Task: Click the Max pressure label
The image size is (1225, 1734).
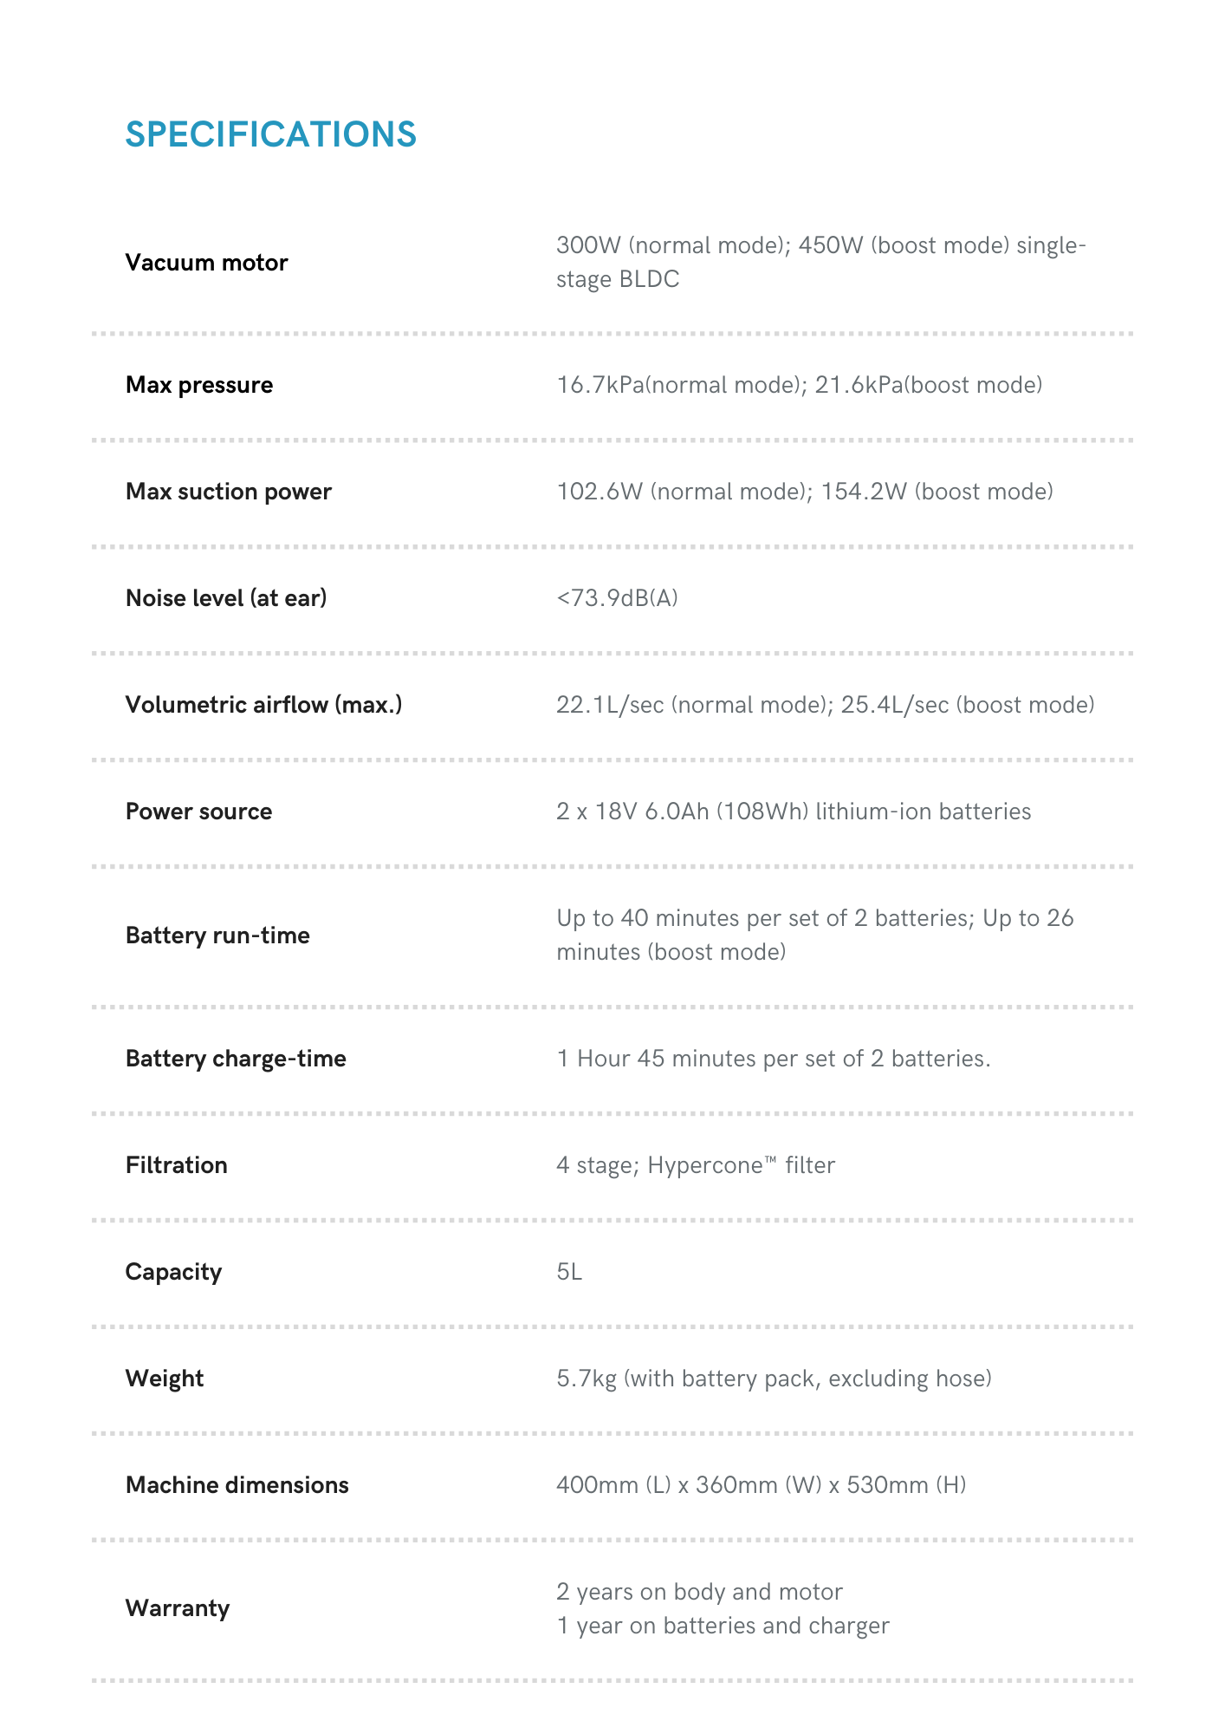Action: pos(198,385)
